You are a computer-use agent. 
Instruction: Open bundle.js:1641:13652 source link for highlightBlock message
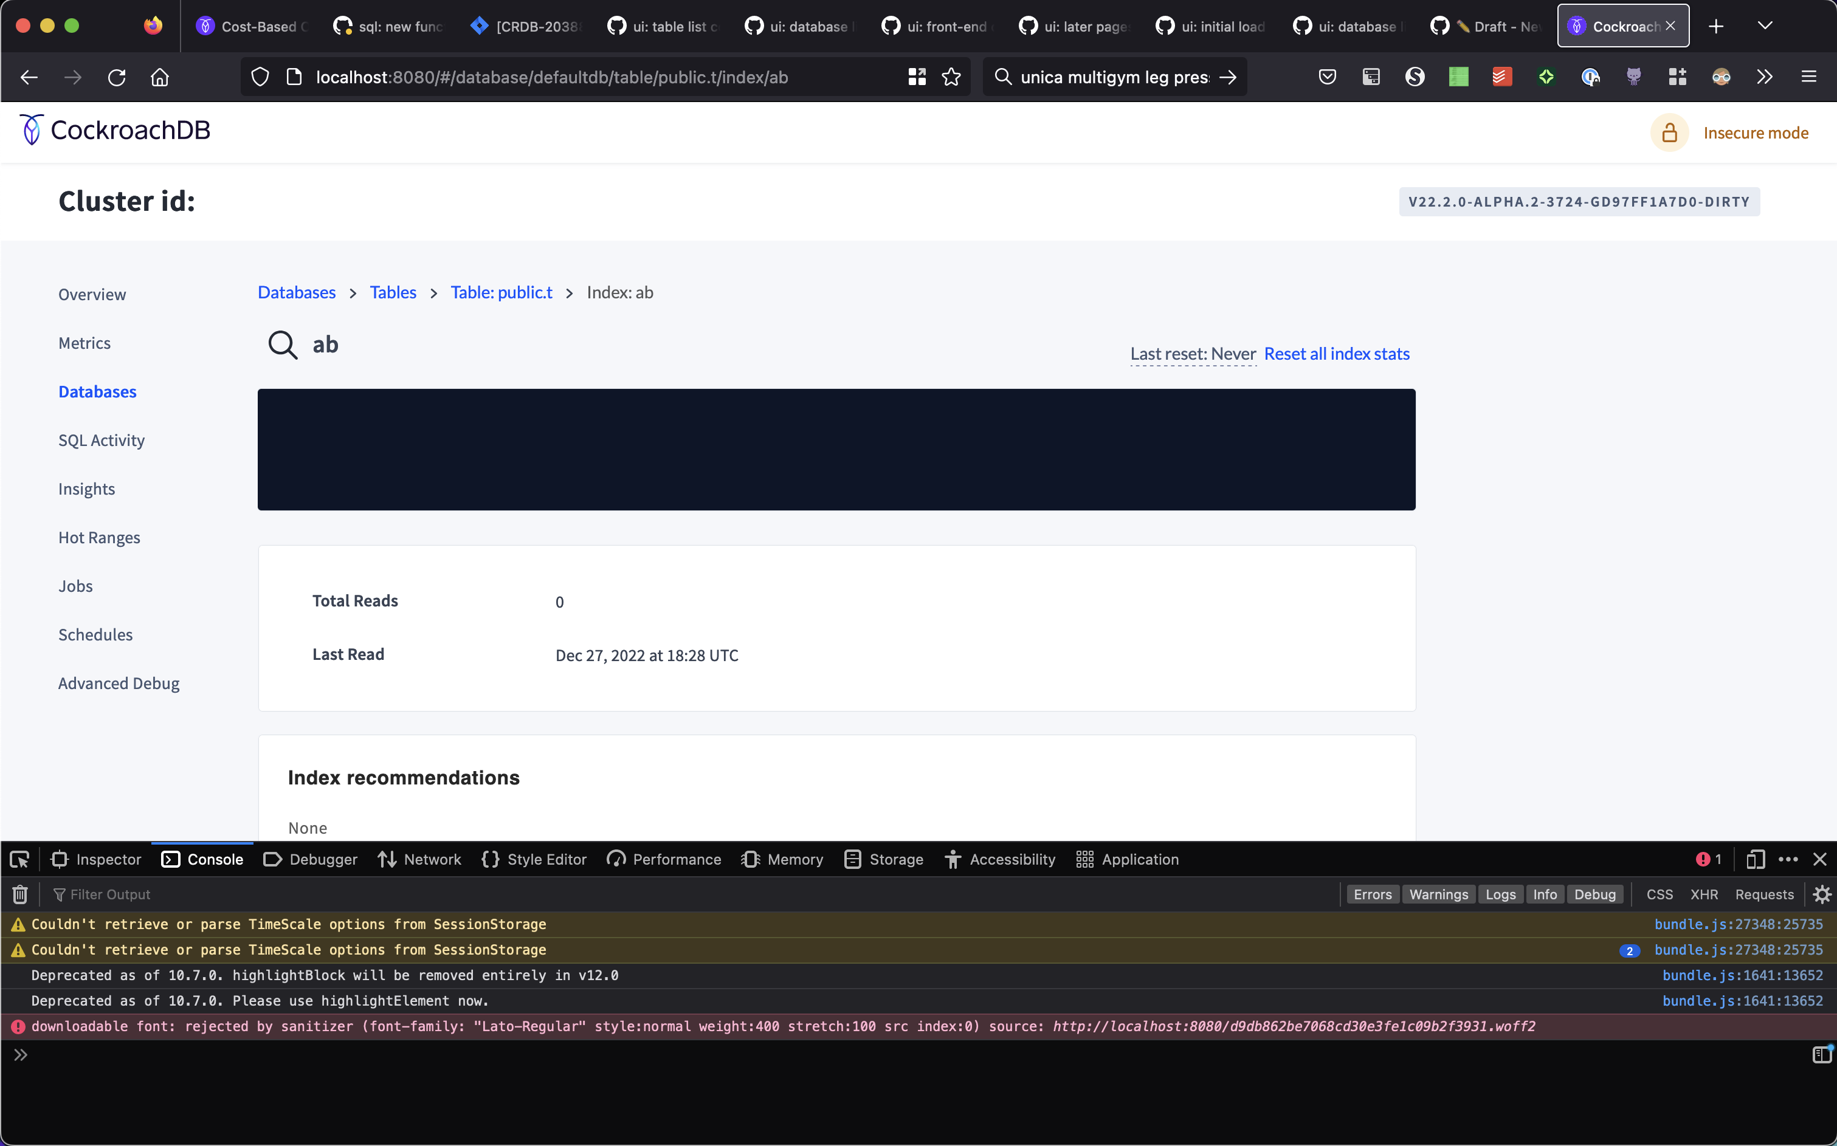point(1742,975)
